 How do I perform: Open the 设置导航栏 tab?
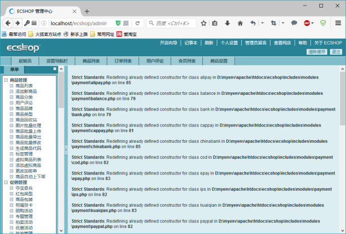(x=57, y=61)
